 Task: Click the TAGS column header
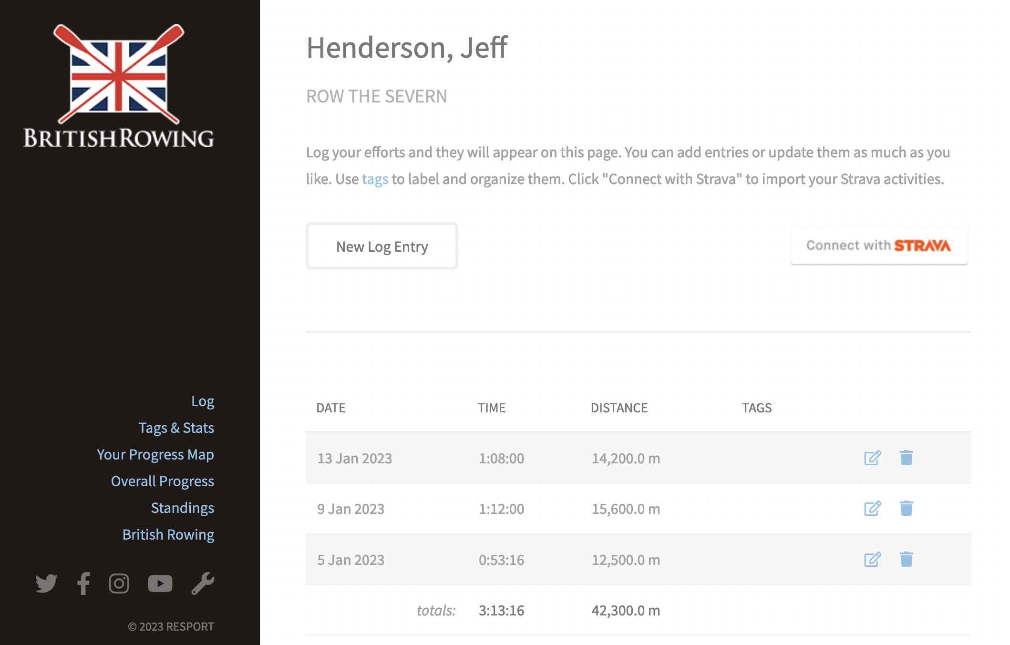click(x=757, y=408)
